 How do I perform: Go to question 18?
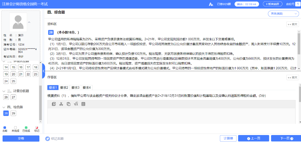click(35, 67)
